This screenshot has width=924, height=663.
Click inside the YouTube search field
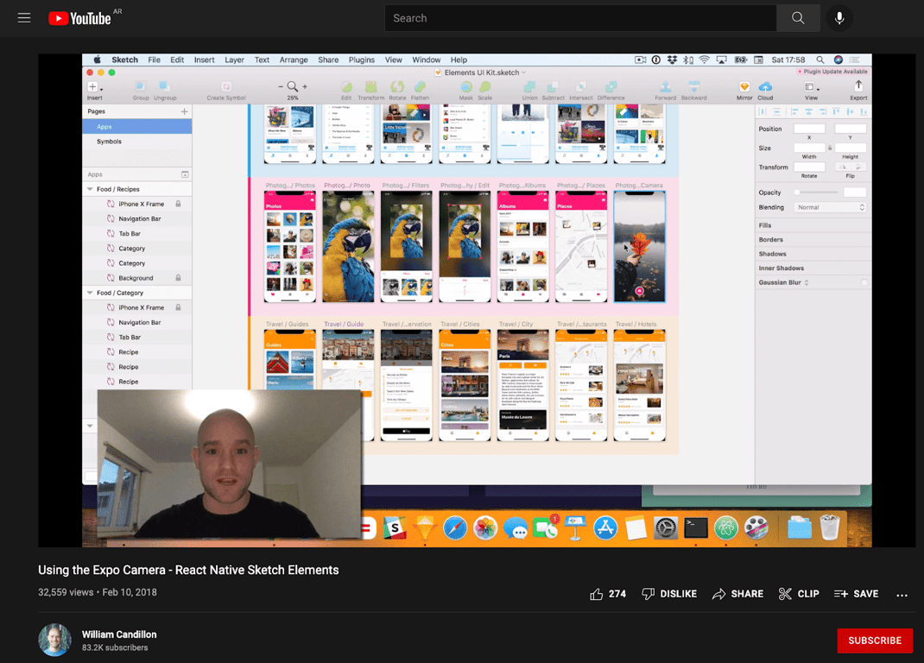(x=580, y=18)
